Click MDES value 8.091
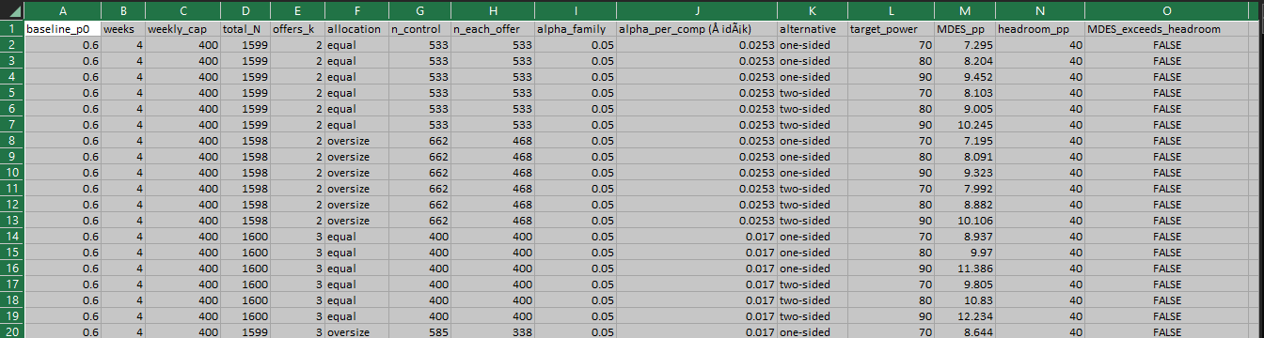The width and height of the screenshot is (1264, 338). [965, 157]
